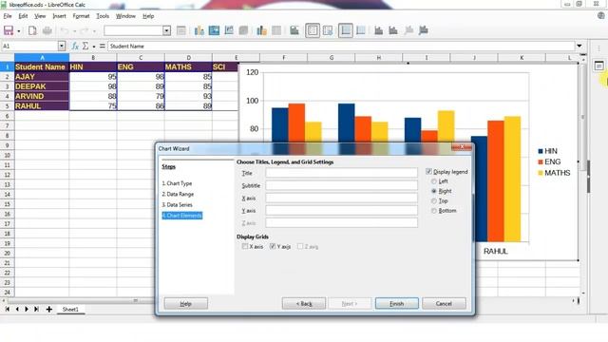Expand the formula bar arrow
Image resolution: width=608 pixels, height=342 pixels.
click(579, 46)
